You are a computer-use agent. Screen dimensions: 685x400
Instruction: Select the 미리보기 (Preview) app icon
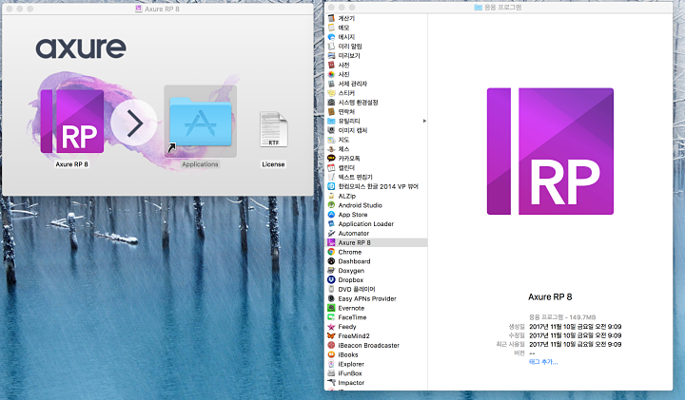[x=331, y=55]
